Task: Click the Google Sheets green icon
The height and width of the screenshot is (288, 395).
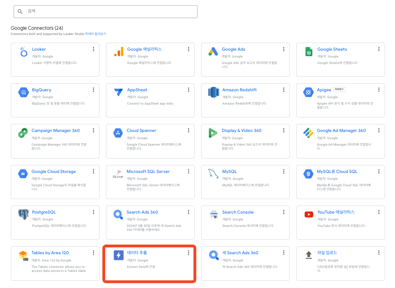Action: (x=309, y=51)
